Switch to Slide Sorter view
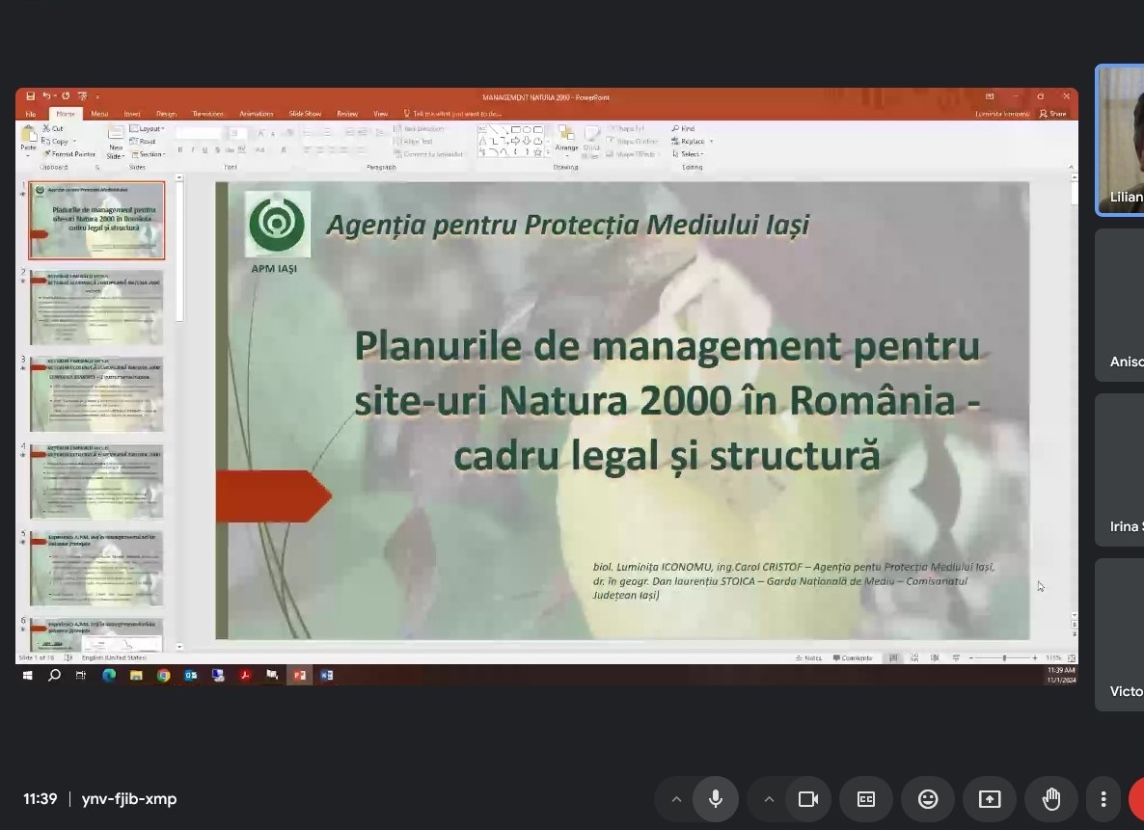Screen dimensions: 1144x830 coord(914,657)
